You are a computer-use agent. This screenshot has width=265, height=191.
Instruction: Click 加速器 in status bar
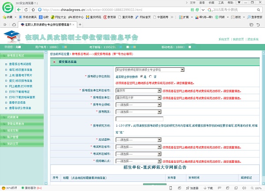tap(192, 188)
